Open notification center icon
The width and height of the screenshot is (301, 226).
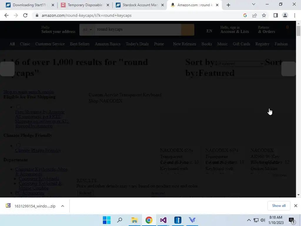tap(292, 220)
